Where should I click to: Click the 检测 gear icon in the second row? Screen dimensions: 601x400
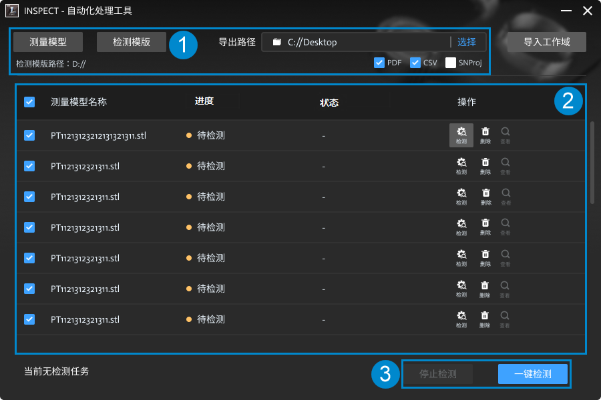pyautogui.click(x=461, y=166)
